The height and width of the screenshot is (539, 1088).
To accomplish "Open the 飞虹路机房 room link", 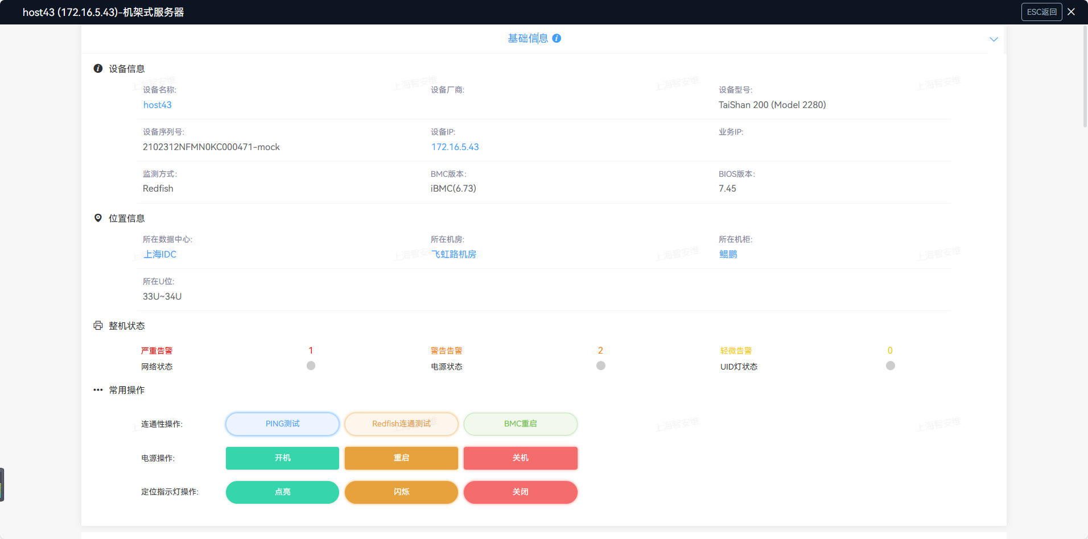I will point(454,254).
